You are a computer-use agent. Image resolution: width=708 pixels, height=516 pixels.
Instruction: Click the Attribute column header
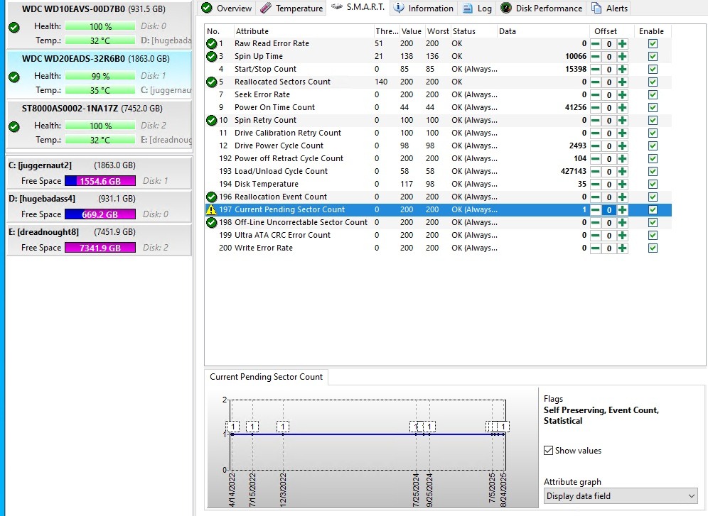pyautogui.click(x=304, y=31)
